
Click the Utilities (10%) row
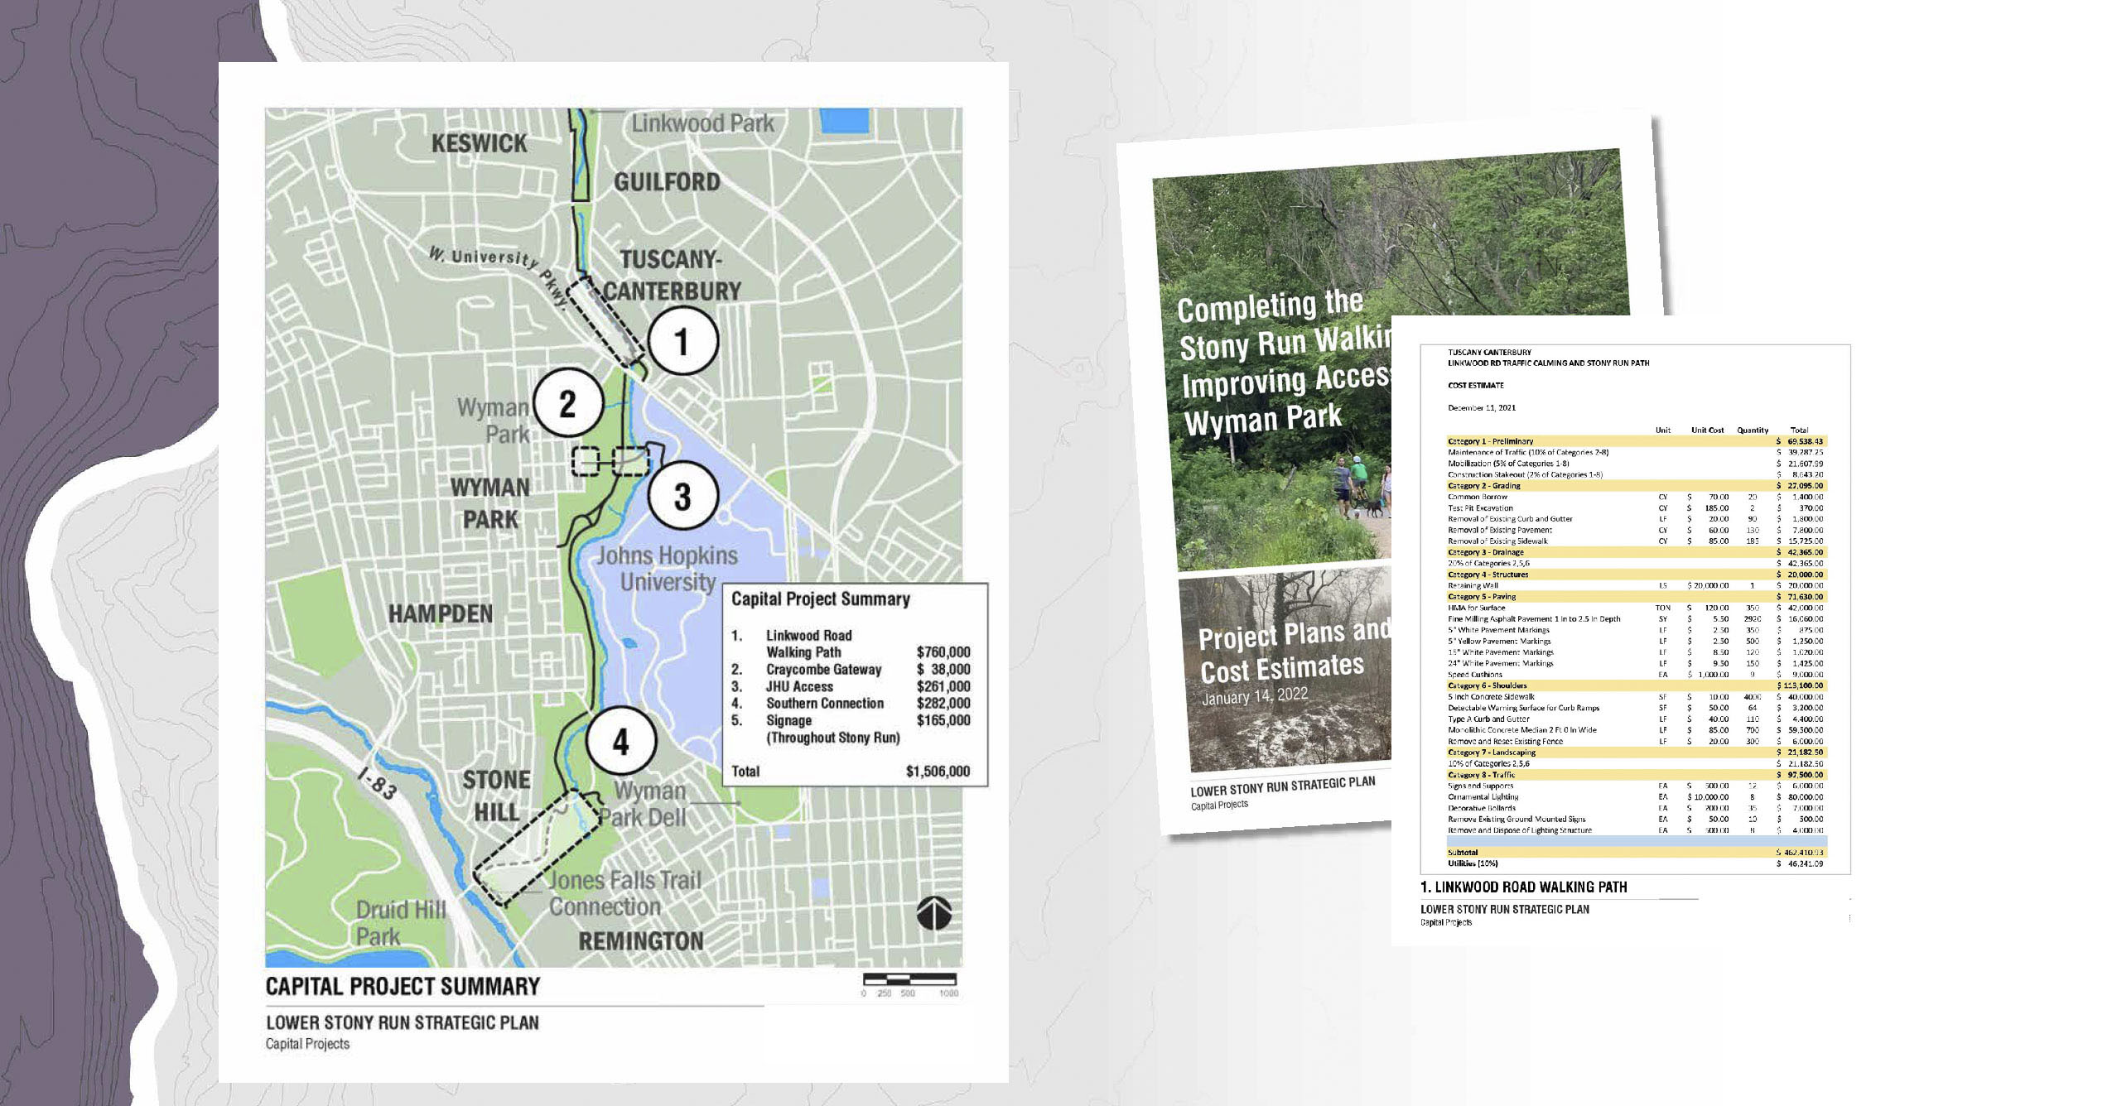tap(1636, 863)
